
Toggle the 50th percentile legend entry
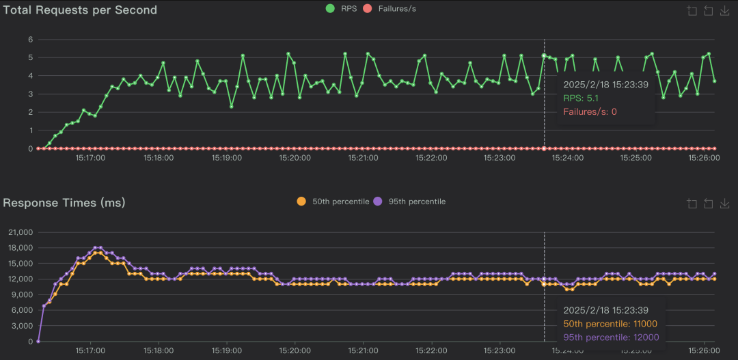point(333,202)
